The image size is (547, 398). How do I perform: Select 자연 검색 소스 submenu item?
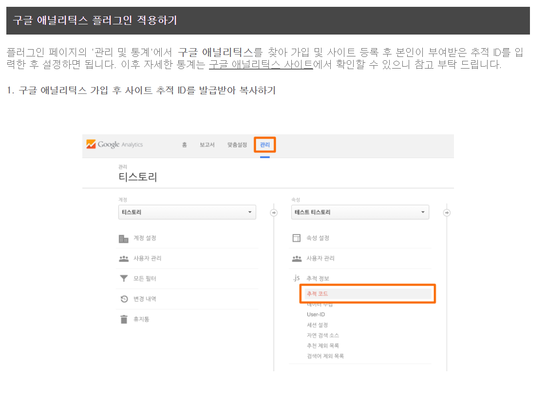click(x=322, y=335)
